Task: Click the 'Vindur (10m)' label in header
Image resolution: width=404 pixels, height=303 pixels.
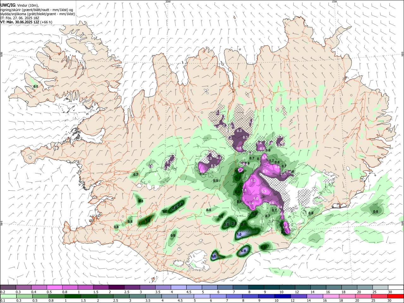Action: pos(27,5)
